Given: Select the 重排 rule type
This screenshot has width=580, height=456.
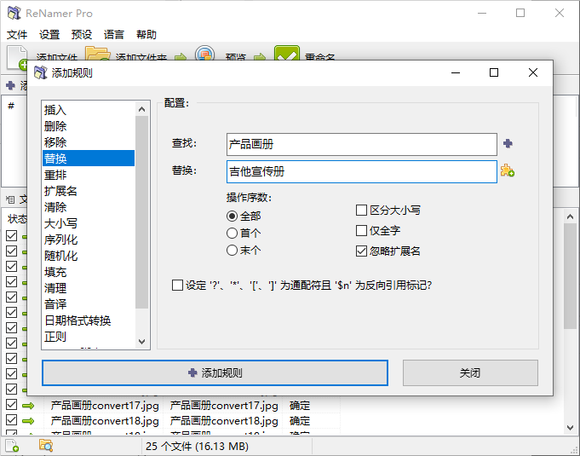Looking at the screenshot, I should [x=89, y=175].
